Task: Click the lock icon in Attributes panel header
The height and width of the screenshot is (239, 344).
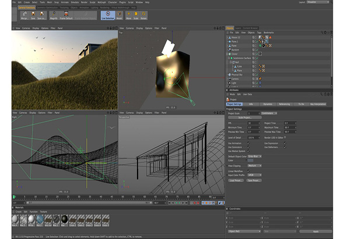Action: [x=325, y=94]
